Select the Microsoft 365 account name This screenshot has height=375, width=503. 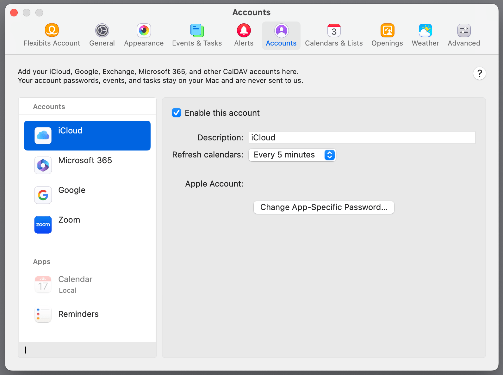(x=85, y=160)
